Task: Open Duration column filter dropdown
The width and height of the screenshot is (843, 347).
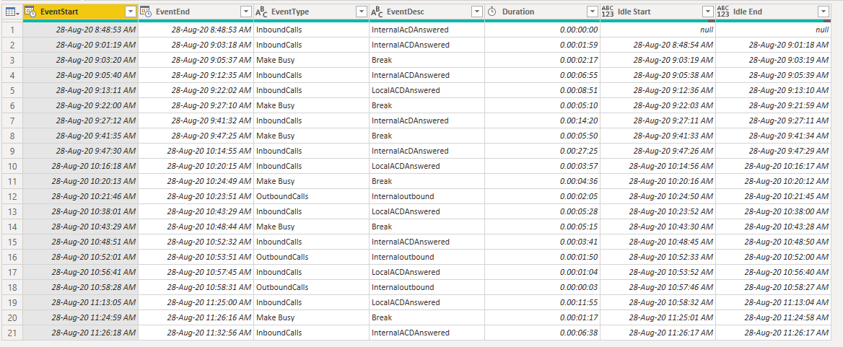Action: click(592, 12)
